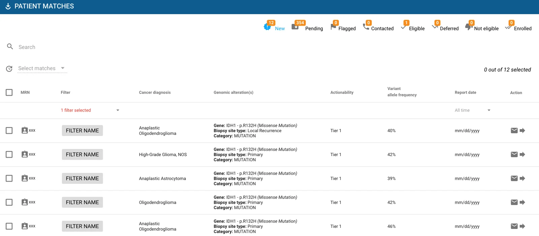
Task: Tick checkbox for Anaplastic Oligodendroglioma 40% row
Action: (9, 130)
